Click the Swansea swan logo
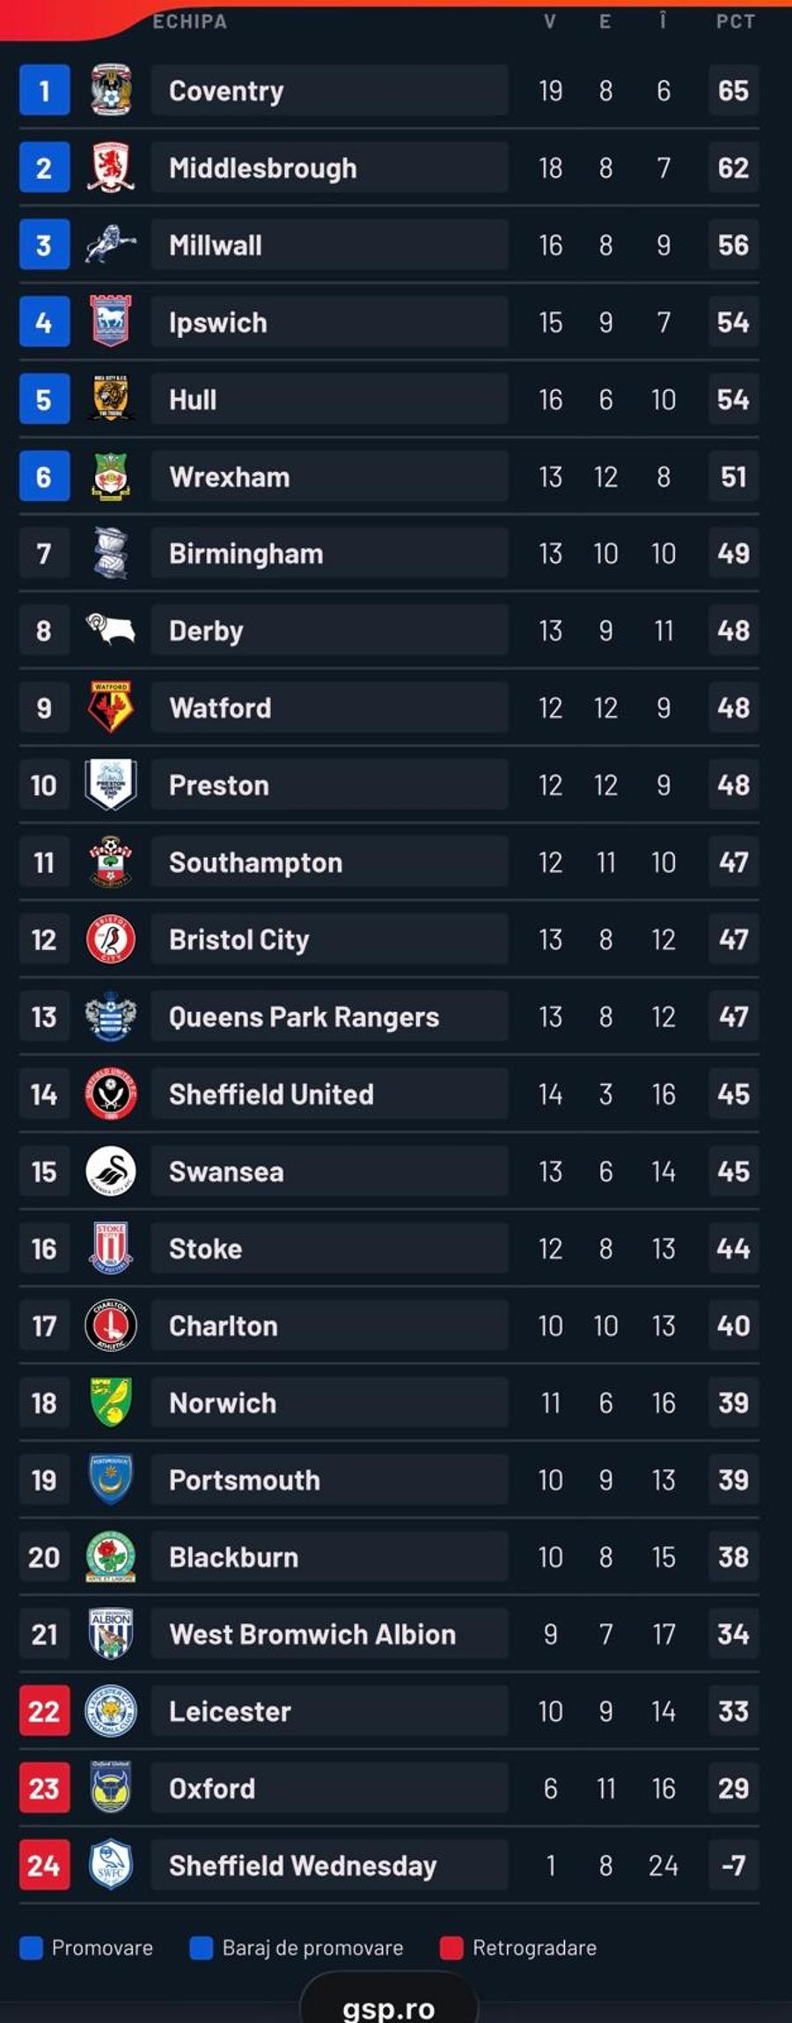The width and height of the screenshot is (792, 2023). point(111,1170)
